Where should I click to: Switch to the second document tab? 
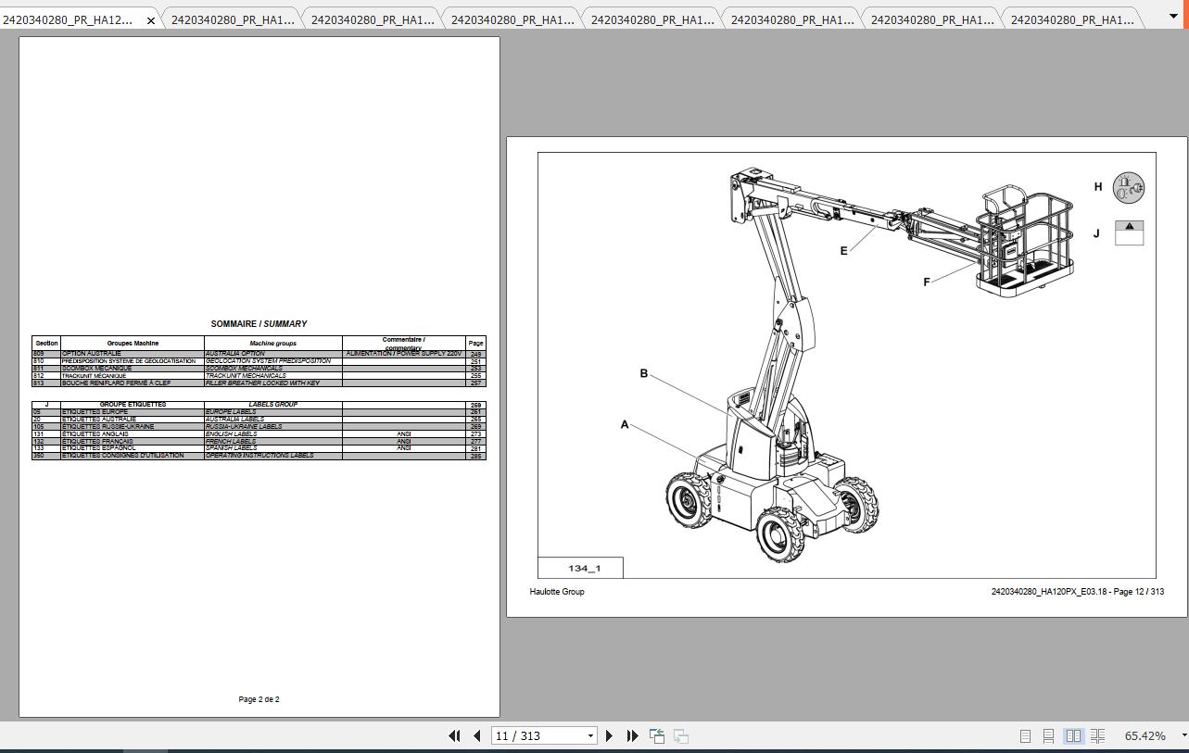point(232,19)
